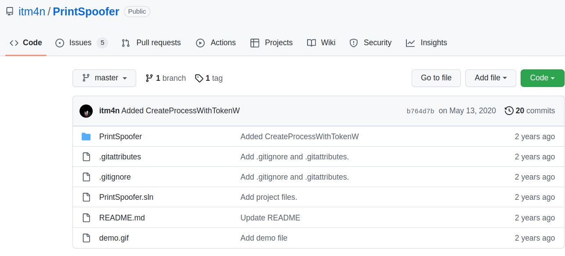Switch to the Issues tab

pos(81,43)
